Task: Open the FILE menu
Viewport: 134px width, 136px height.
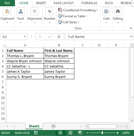Action: 7,3
